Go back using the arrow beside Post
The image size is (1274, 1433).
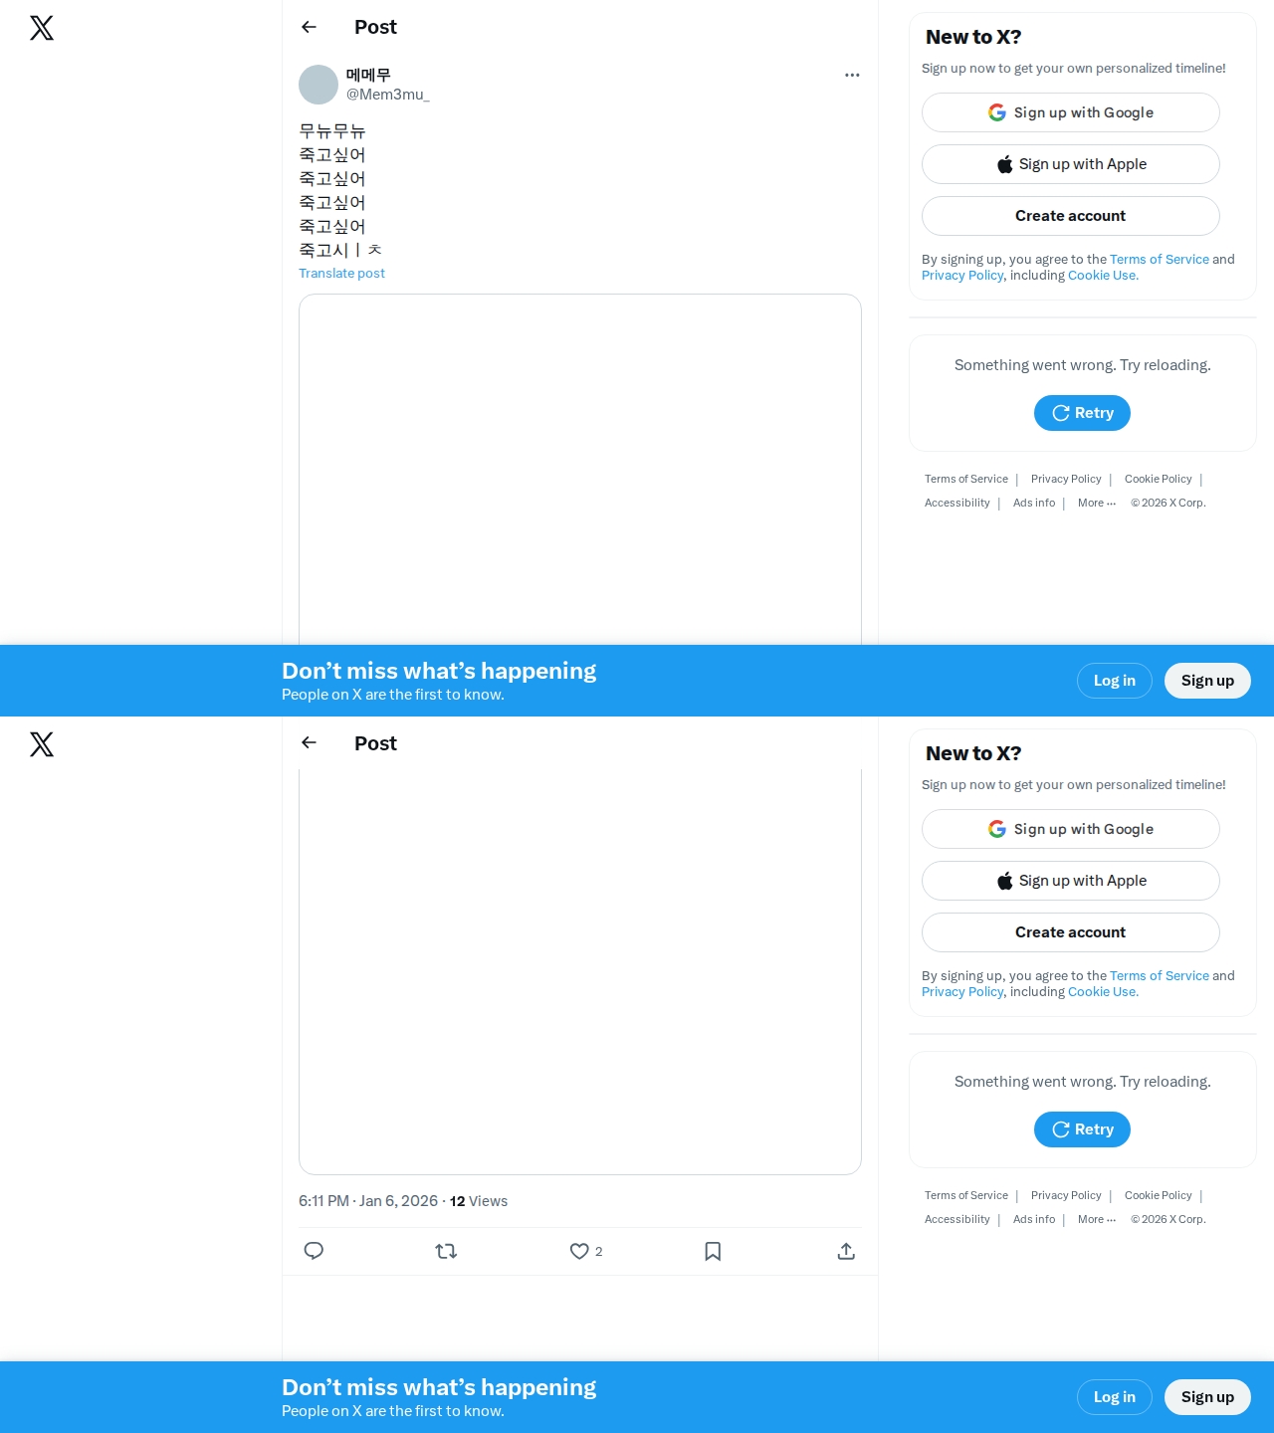(x=309, y=27)
